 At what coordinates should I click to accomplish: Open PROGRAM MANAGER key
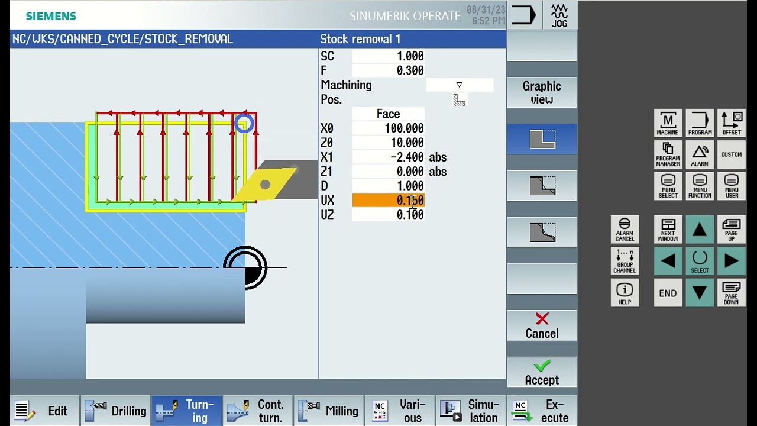tap(668, 154)
